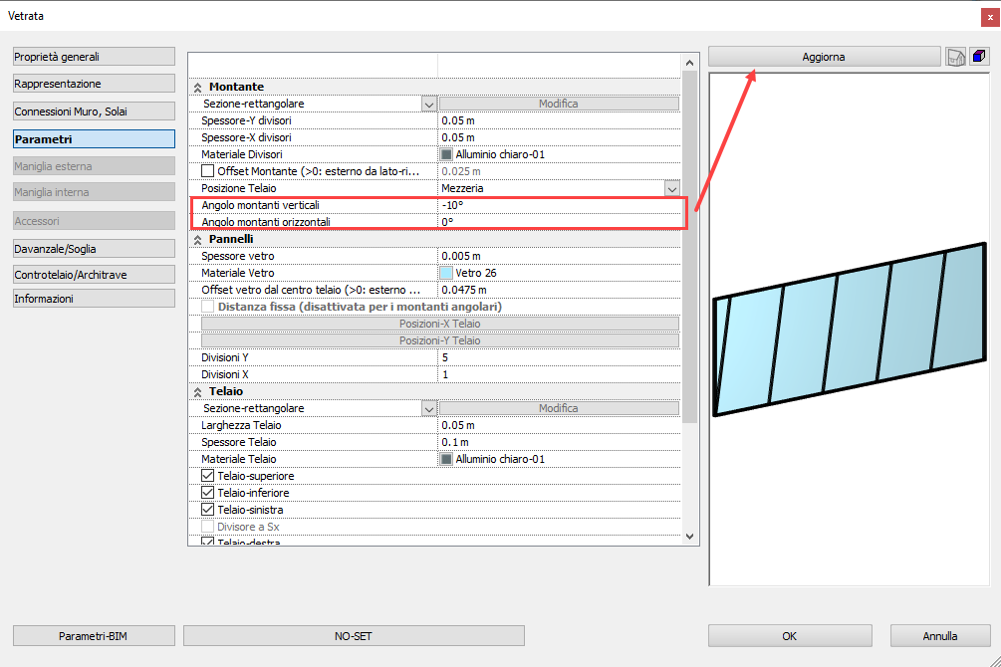Open the Sezione-rettangolare dropdown under Montante
Viewport: 1001px width, 667px height.
(429, 105)
